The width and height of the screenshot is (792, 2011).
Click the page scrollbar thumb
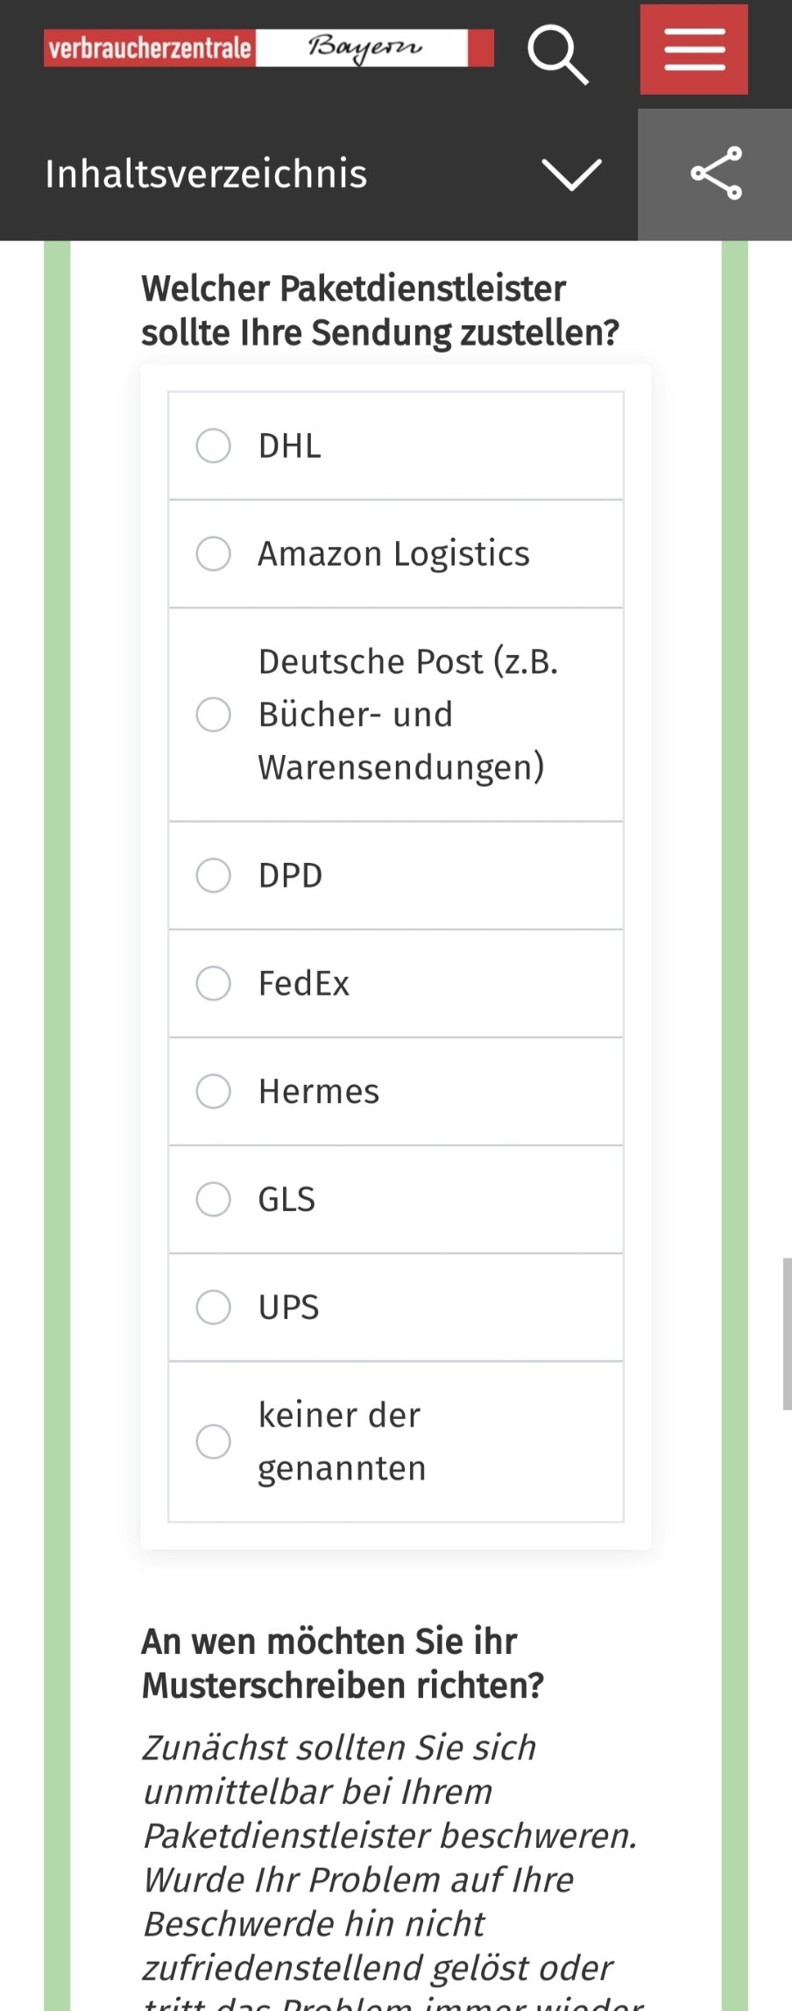tap(787, 1333)
